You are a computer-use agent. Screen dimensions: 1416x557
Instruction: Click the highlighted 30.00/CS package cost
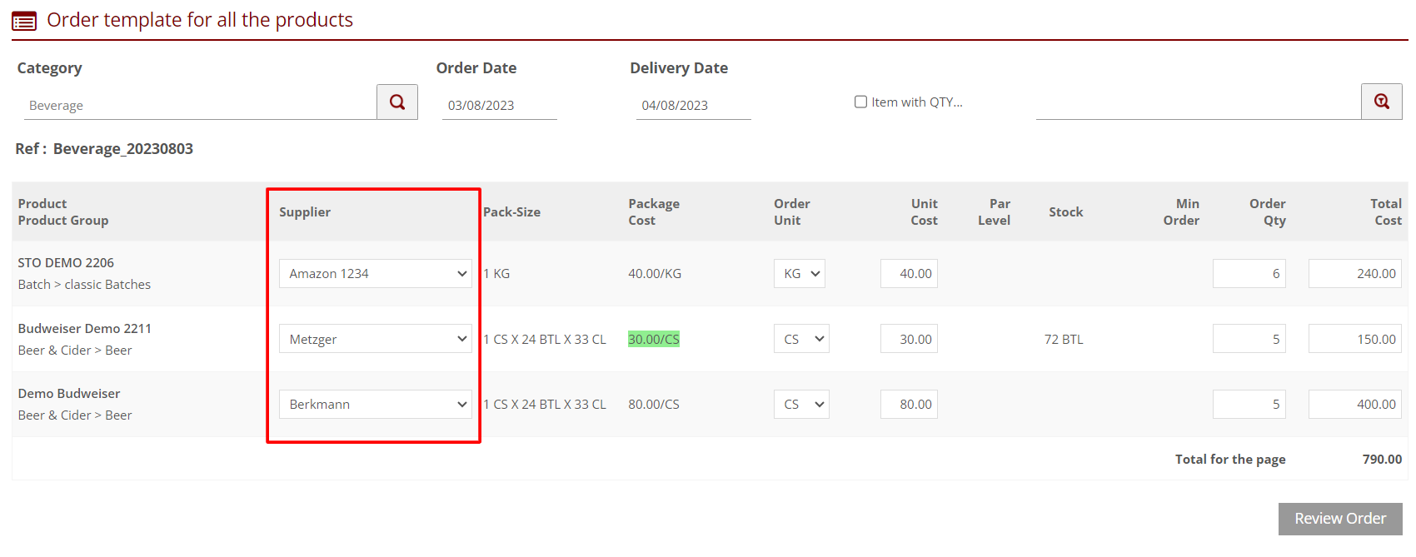[653, 339]
